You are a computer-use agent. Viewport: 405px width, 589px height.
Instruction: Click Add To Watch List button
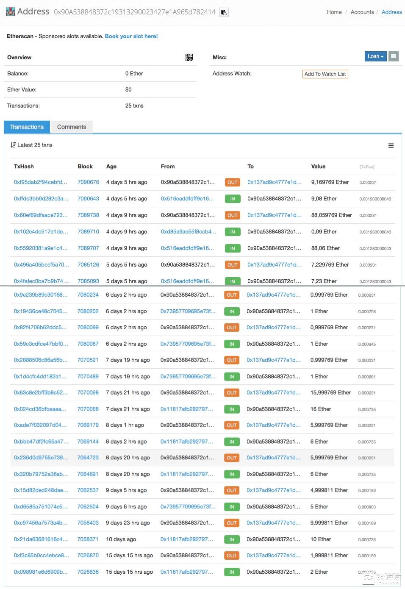coord(325,74)
